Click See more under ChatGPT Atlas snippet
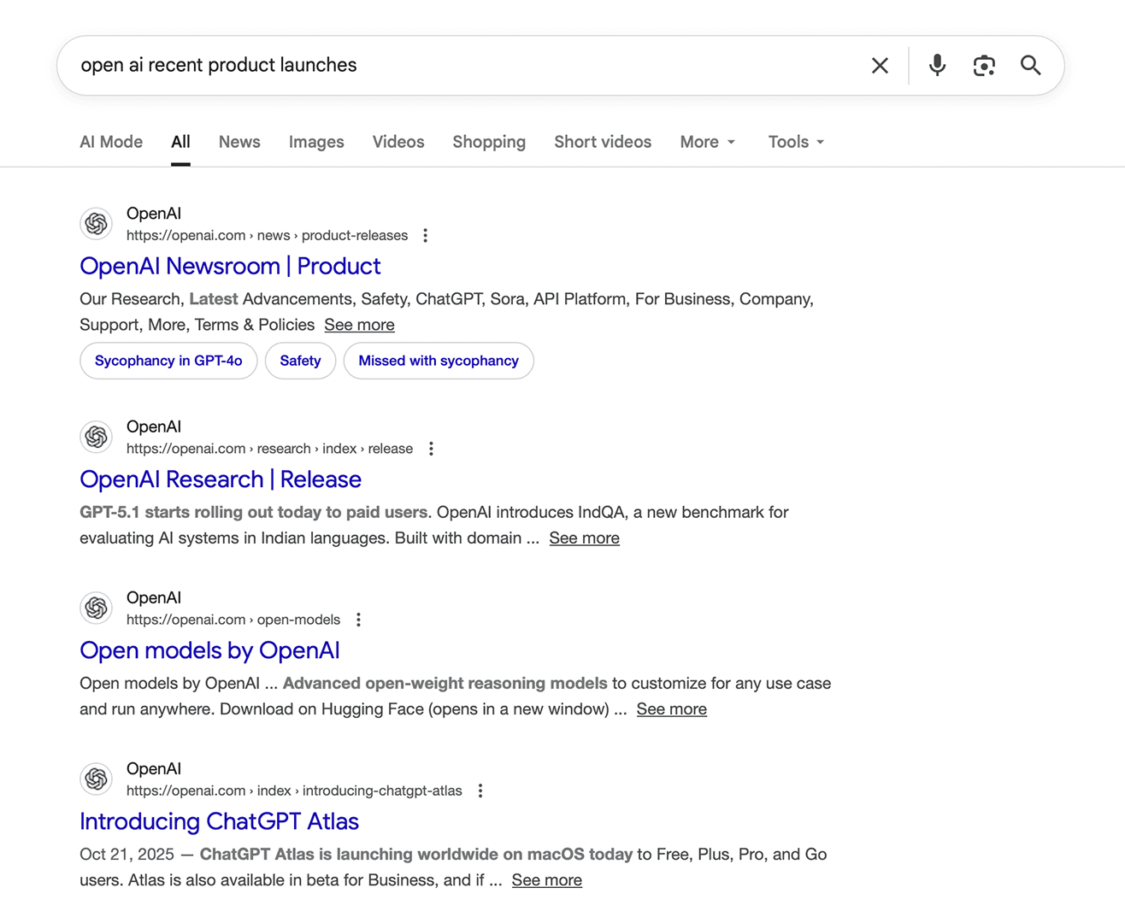Screen dimensions: 1125x923 point(546,881)
